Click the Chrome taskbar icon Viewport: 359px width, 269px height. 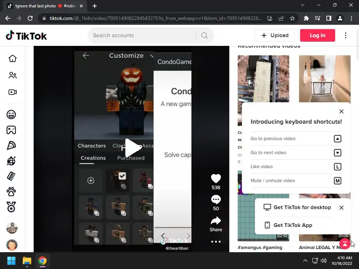click(x=42, y=261)
